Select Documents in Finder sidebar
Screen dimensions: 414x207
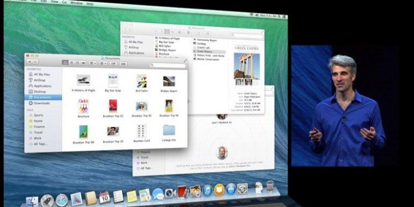point(43,97)
